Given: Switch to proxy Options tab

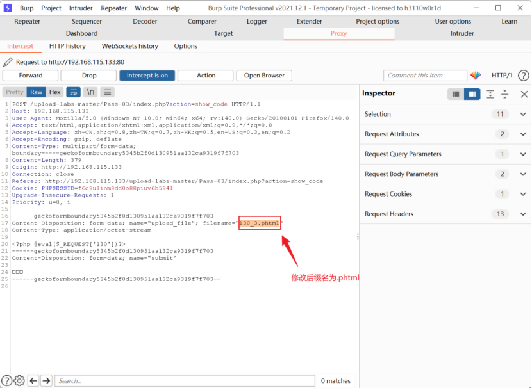Looking at the screenshot, I should [x=185, y=46].
